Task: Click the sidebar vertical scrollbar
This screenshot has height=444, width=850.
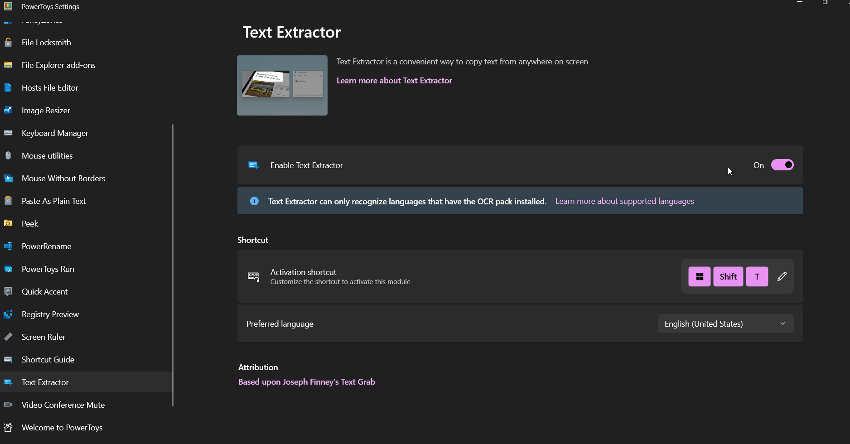Action: tap(173, 265)
